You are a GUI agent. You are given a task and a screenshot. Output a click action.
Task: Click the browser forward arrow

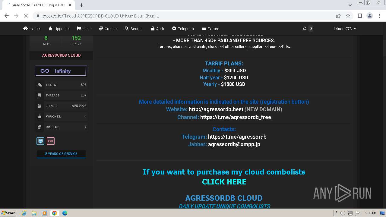[16, 16]
